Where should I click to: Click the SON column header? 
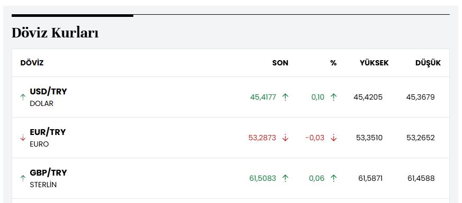(280, 63)
